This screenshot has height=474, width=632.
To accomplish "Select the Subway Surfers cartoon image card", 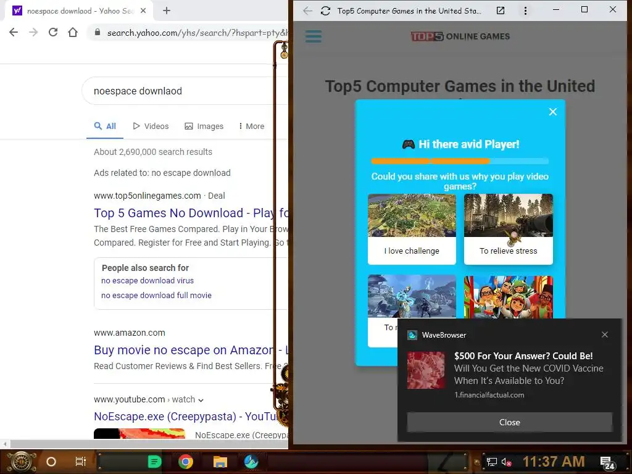I will [x=509, y=297].
